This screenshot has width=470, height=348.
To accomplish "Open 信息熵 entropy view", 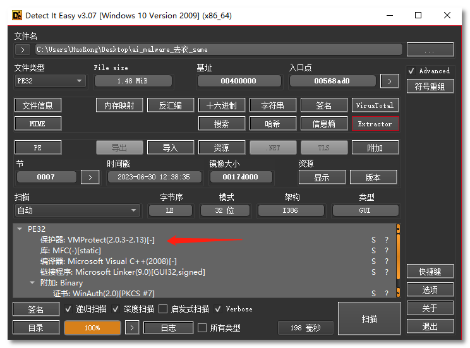I will click(x=323, y=124).
